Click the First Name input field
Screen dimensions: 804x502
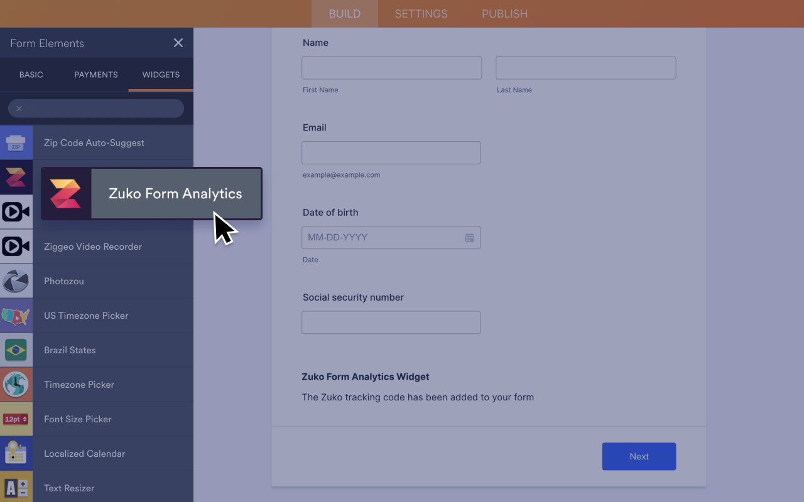pyautogui.click(x=391, y=67)
